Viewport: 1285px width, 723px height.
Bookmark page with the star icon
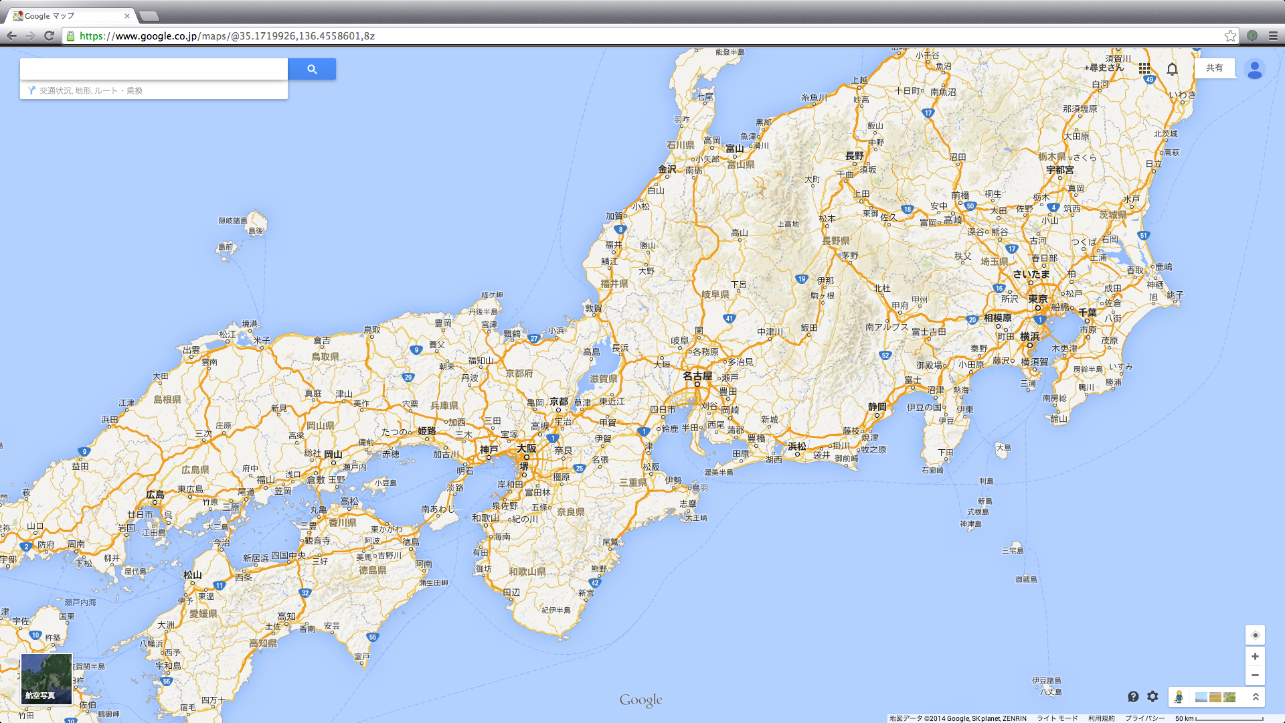click(1230, 35)
